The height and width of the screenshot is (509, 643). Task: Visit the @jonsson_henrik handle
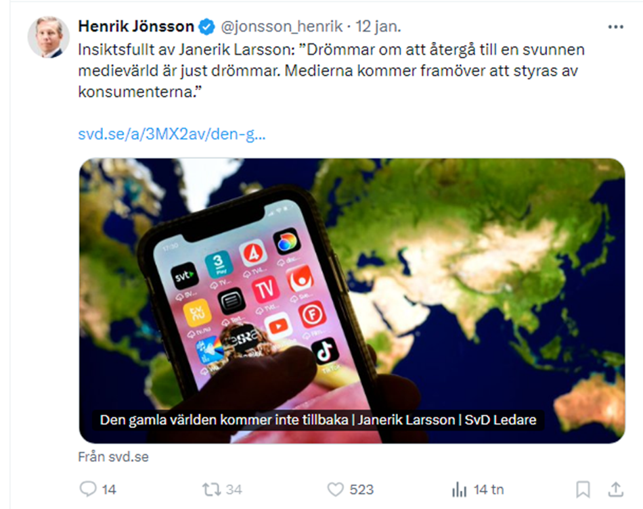[x=282, y=26]
